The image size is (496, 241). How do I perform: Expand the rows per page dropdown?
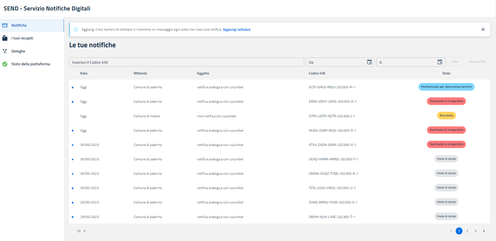[81, 231]
